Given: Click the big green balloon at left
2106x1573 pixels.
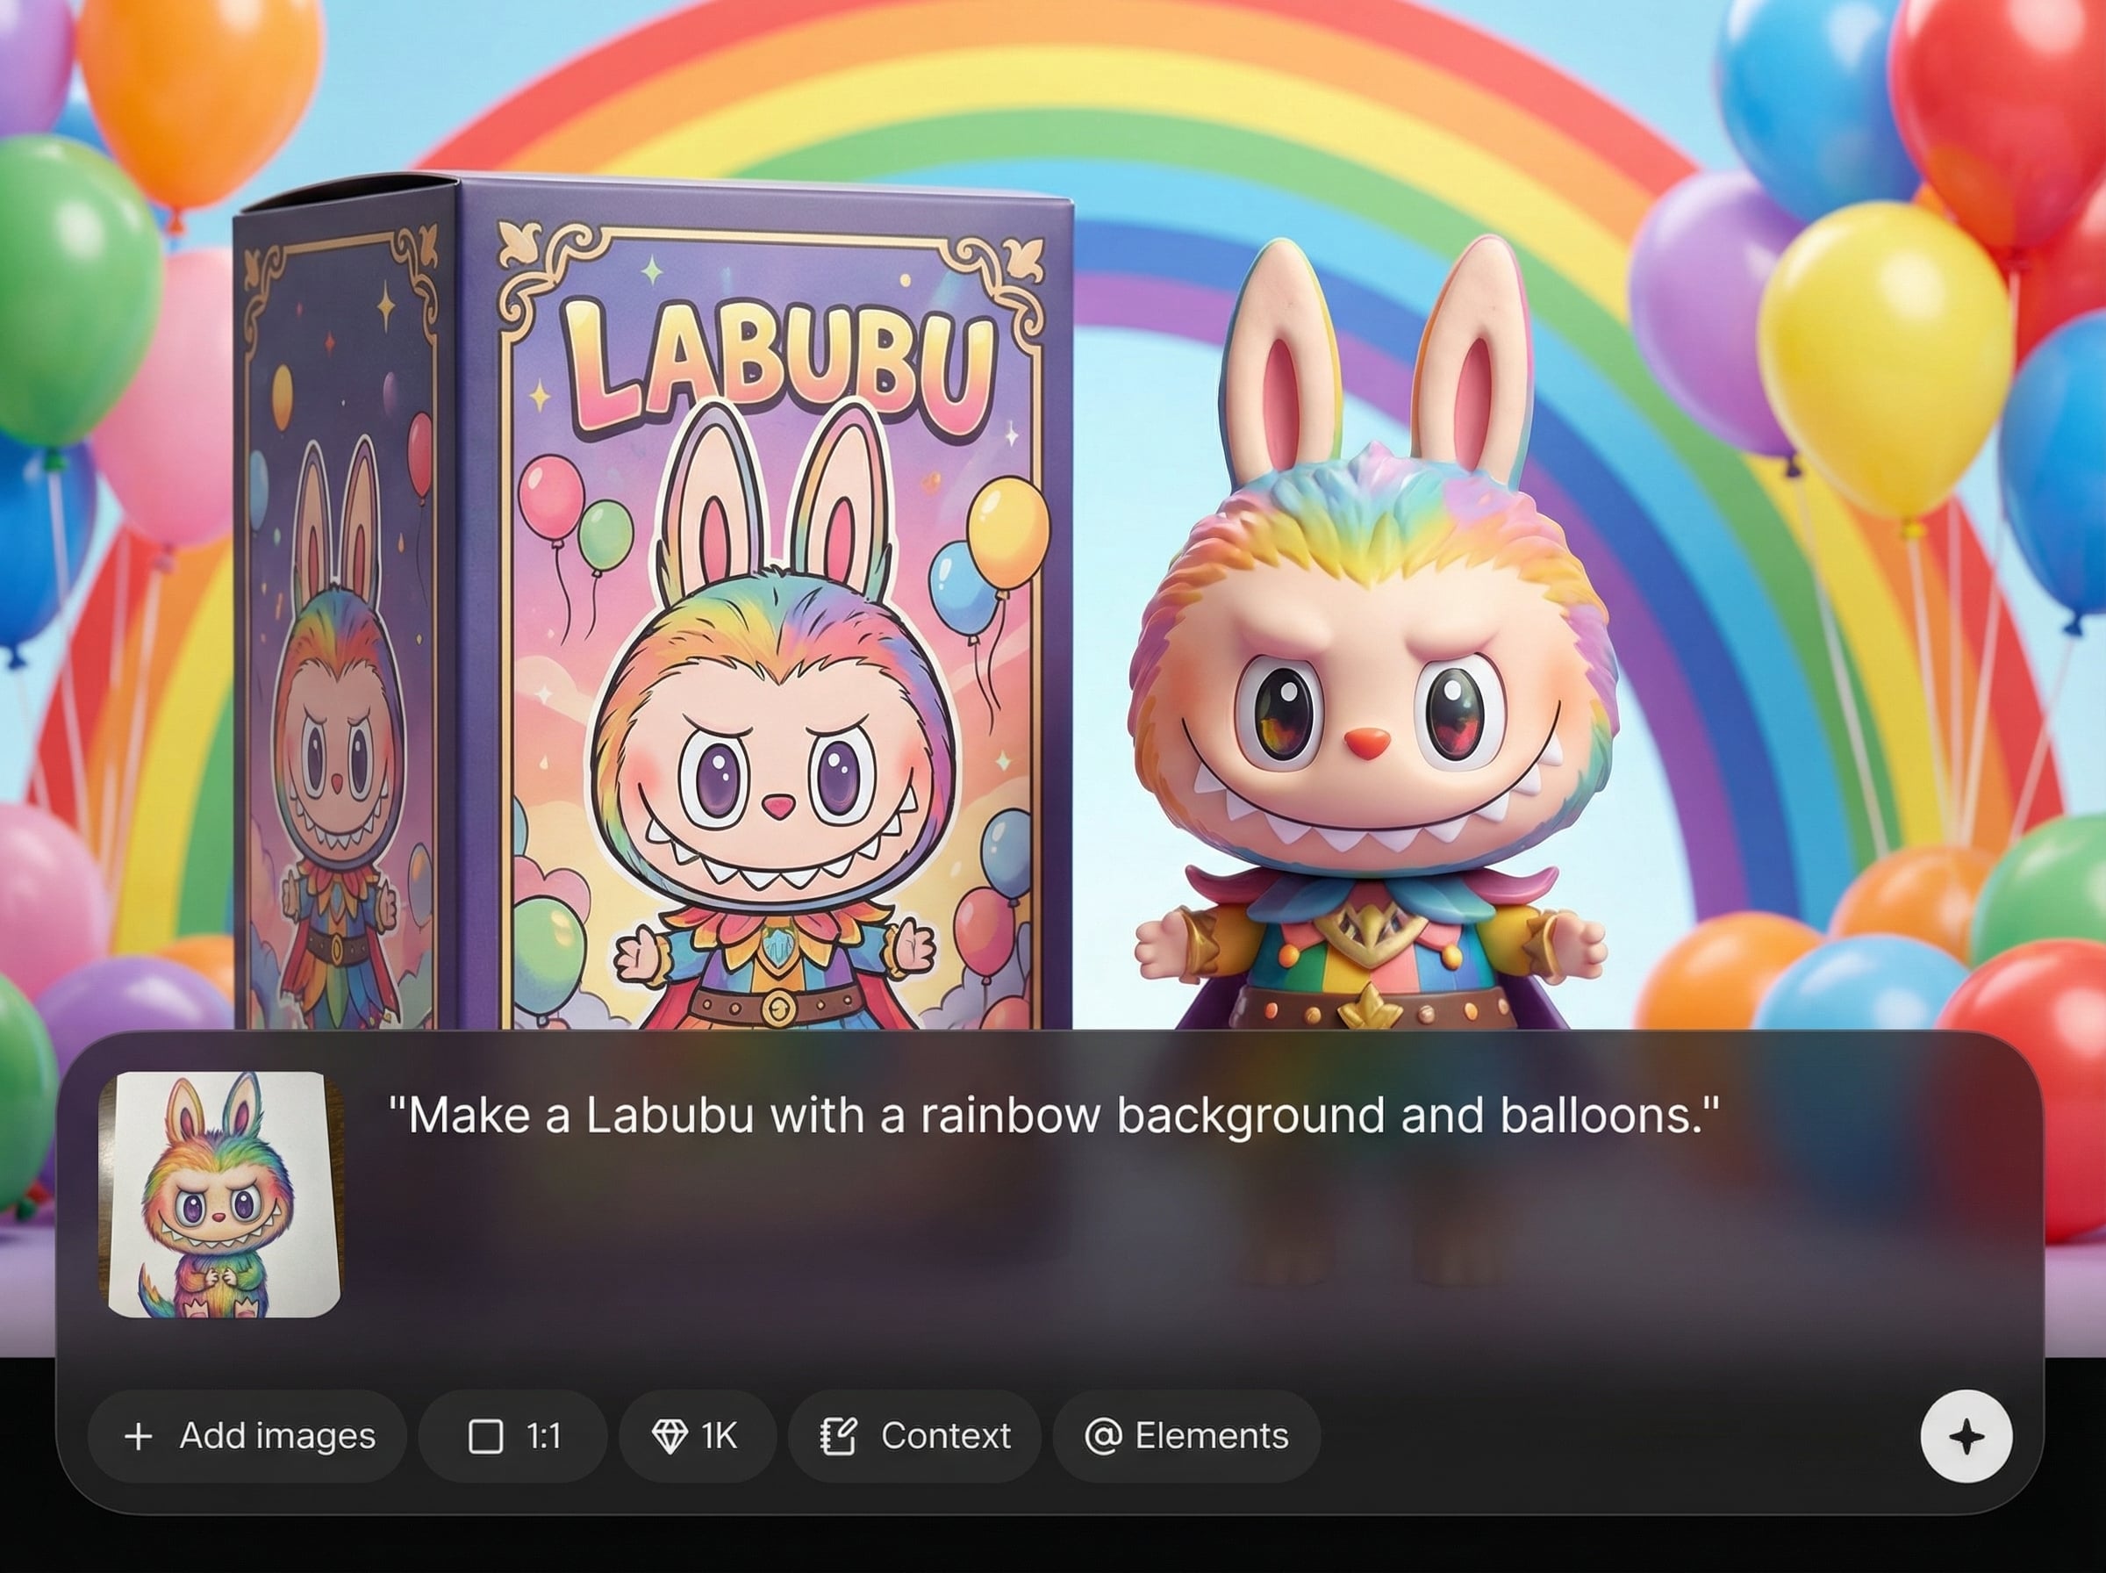Looking at the screenshot, I should tap(75, 291).
